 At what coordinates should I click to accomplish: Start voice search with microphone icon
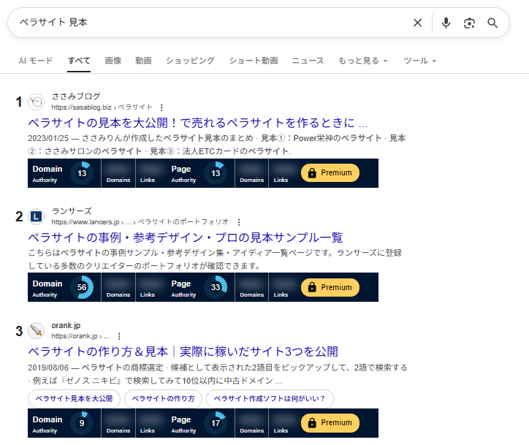[x=446, y=23]
